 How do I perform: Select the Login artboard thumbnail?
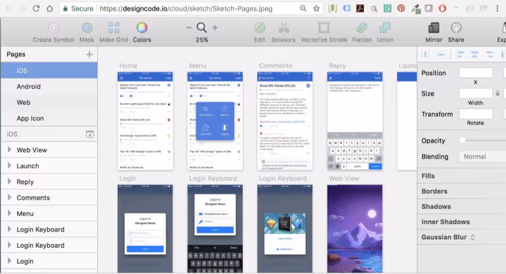(145, 229)
